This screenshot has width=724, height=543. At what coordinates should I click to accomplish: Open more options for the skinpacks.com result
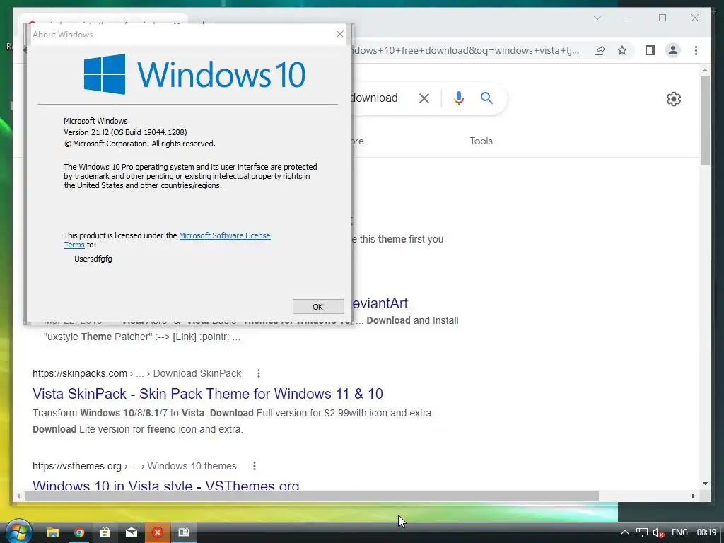click(259, 373)
